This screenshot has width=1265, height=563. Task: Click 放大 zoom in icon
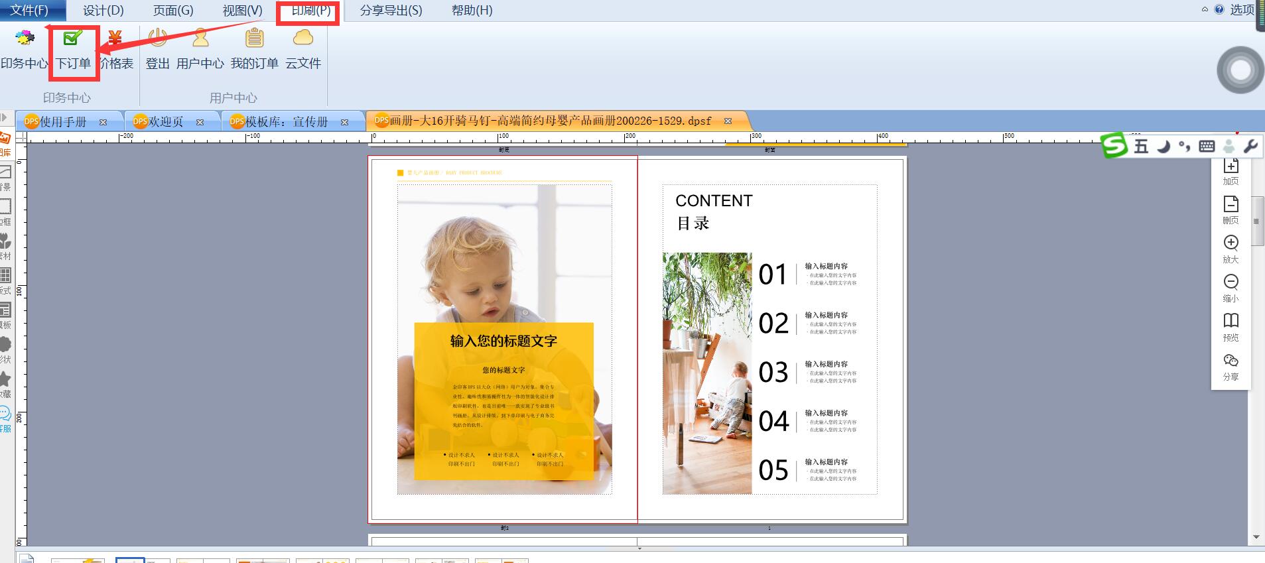1231,249
